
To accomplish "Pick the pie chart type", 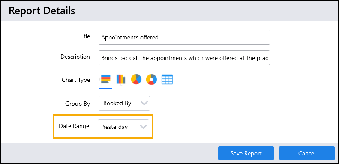I will (136, 79).
